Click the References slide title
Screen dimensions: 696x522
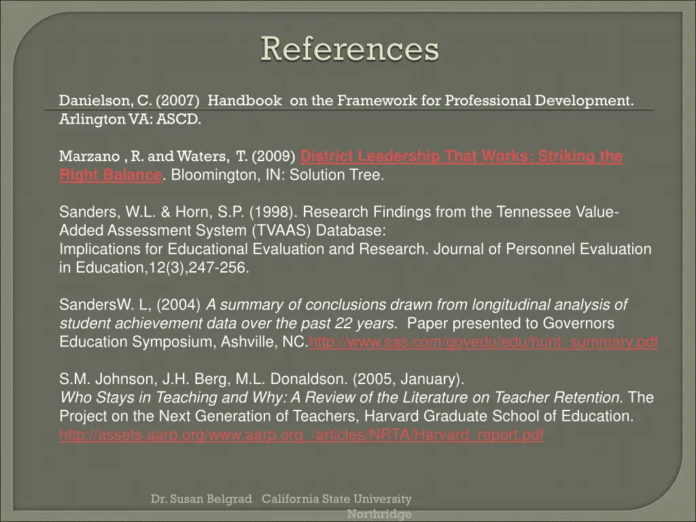[349, 48]
